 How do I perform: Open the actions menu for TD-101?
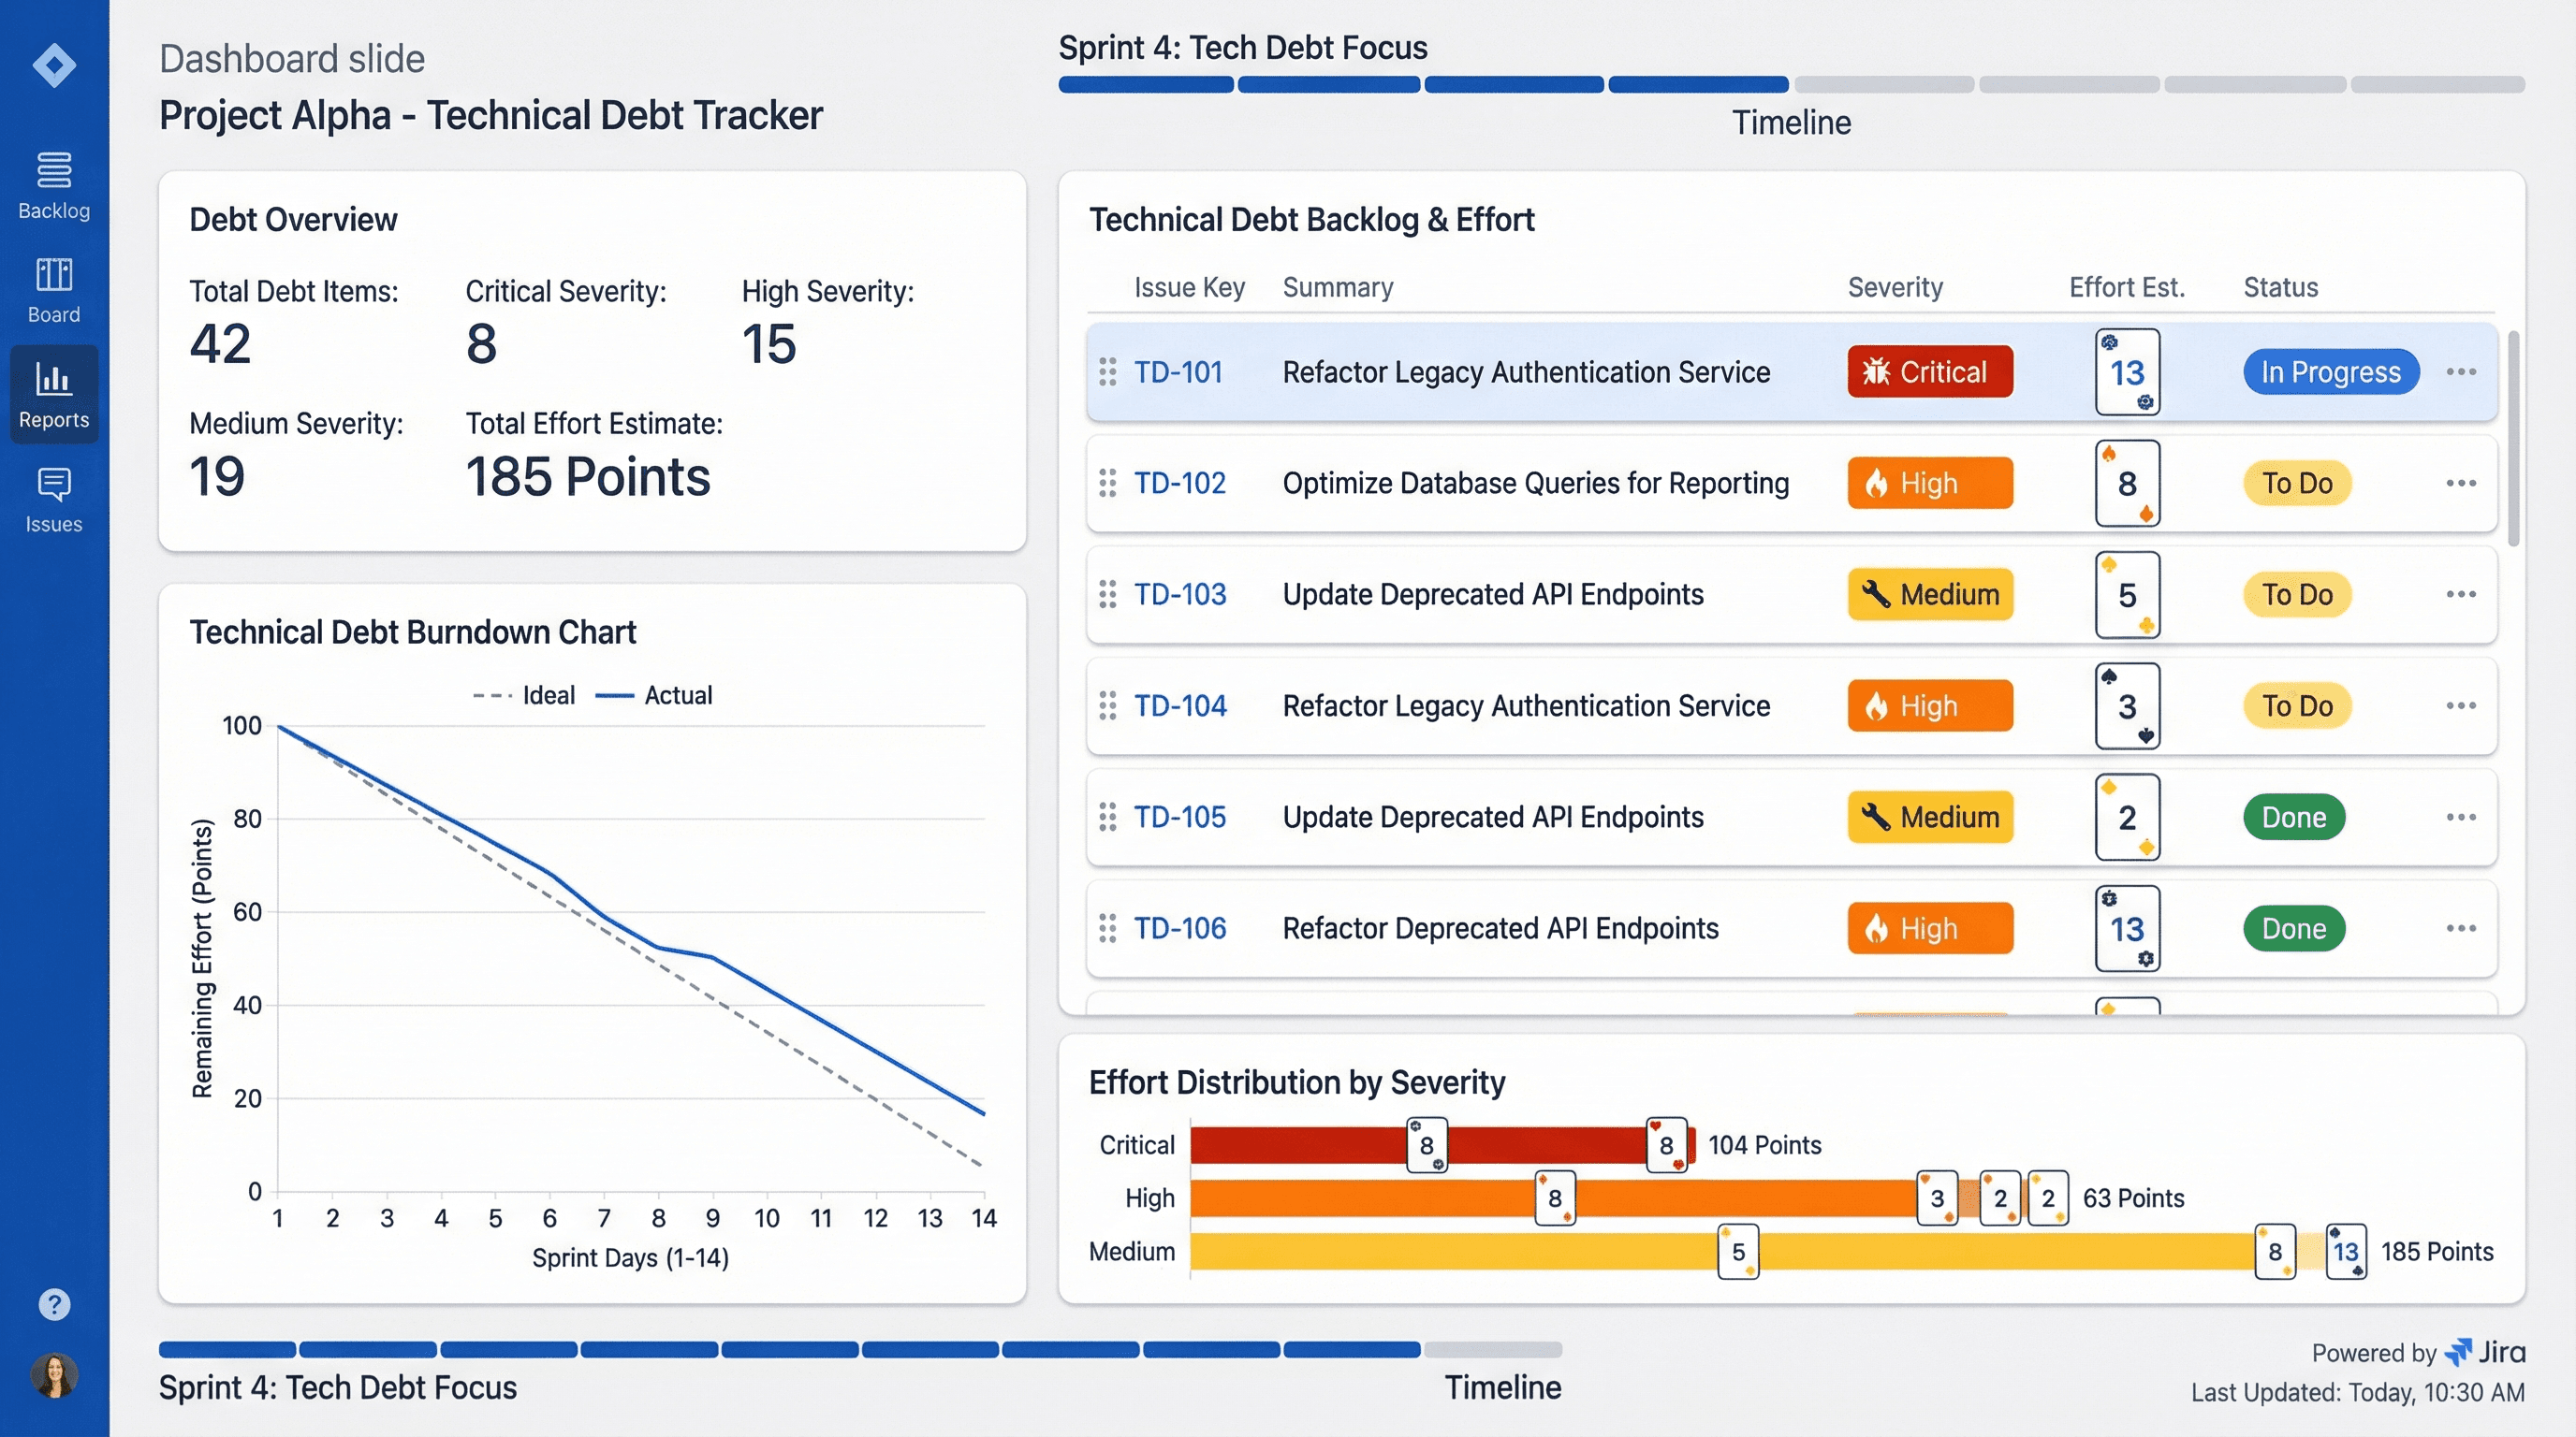click(2461, 370)
